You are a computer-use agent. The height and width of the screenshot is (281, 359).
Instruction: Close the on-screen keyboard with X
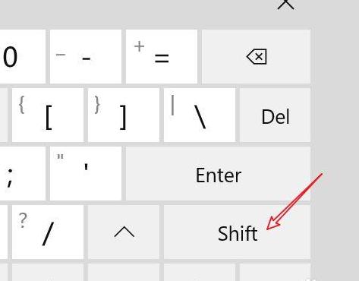(x=285, y=5)
